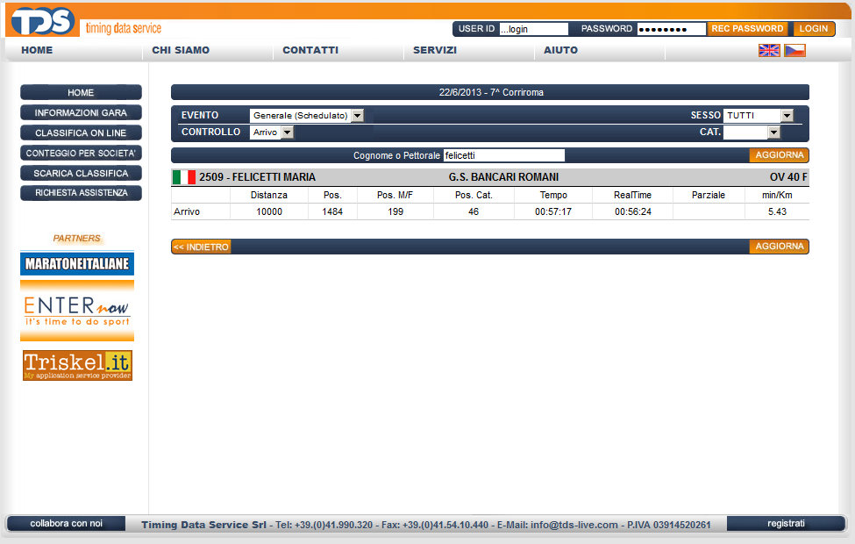Go to the Servizi menu item
855x544 pixels.
(x=435, y=51)
